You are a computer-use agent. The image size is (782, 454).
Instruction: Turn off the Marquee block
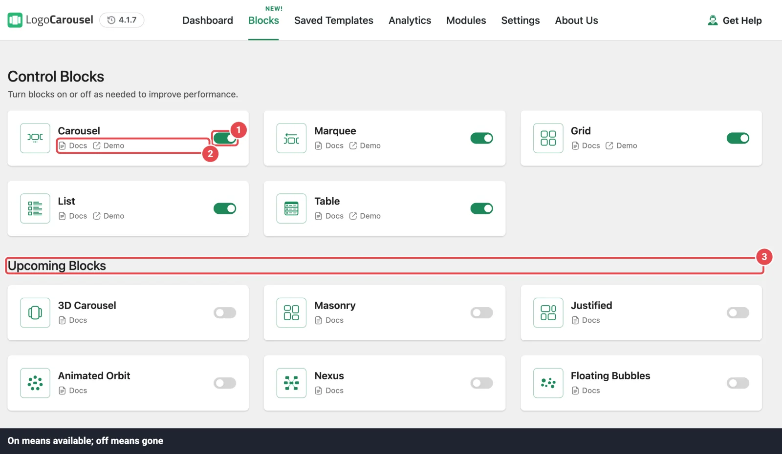pyautogui.click(x=481, y=138)
